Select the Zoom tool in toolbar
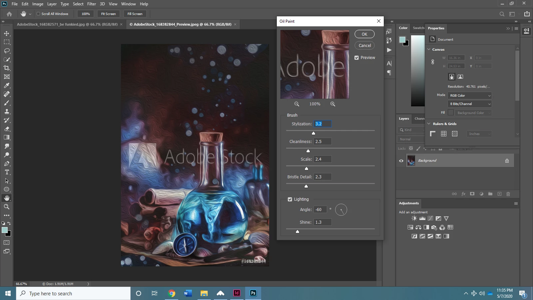The image size is (533, 300). 7,207
